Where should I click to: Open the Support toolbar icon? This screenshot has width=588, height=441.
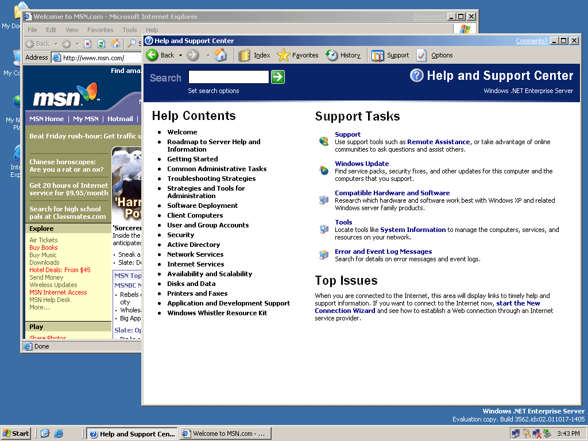[378, 56]
